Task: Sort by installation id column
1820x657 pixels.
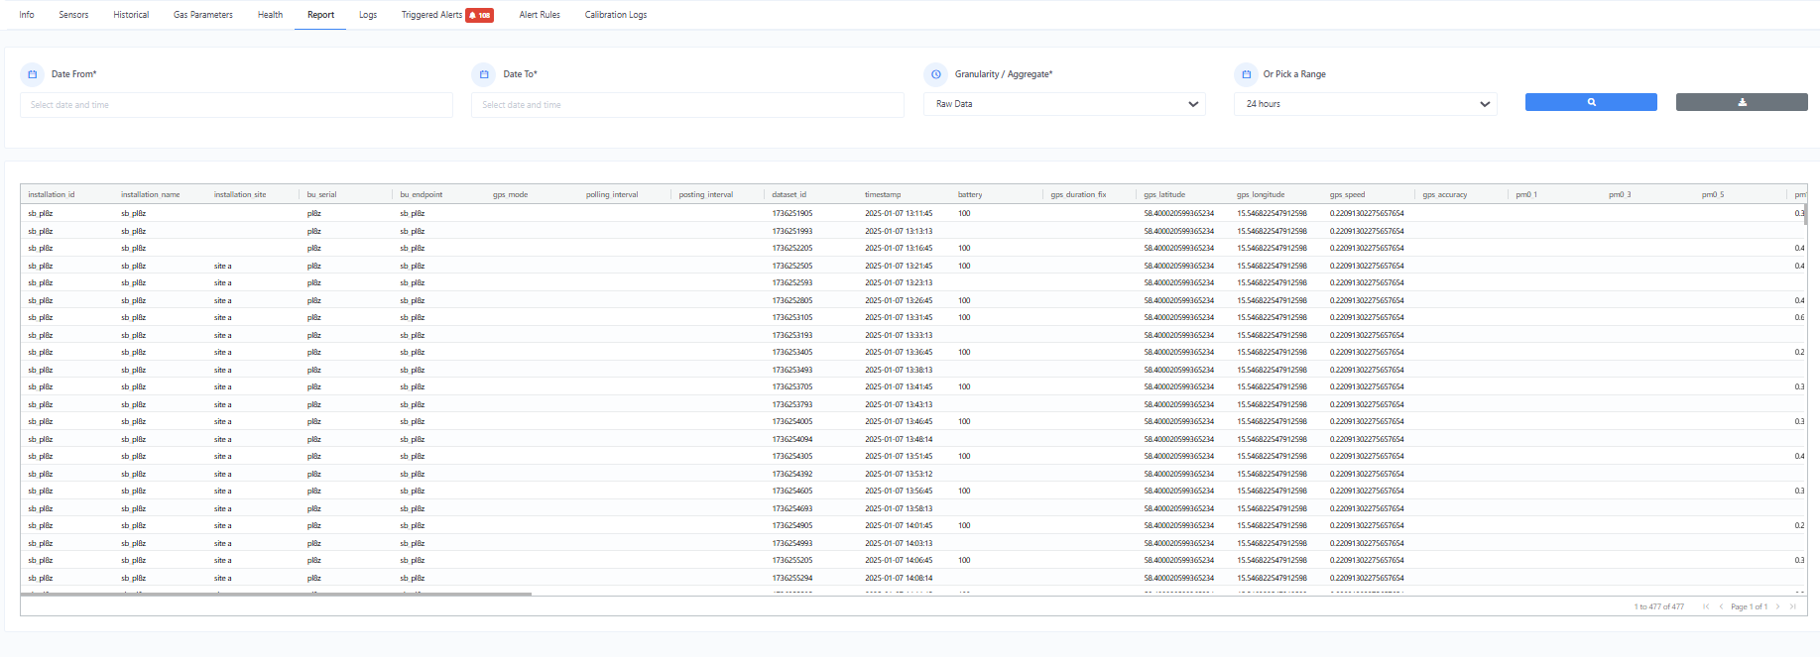Action: 52,195
